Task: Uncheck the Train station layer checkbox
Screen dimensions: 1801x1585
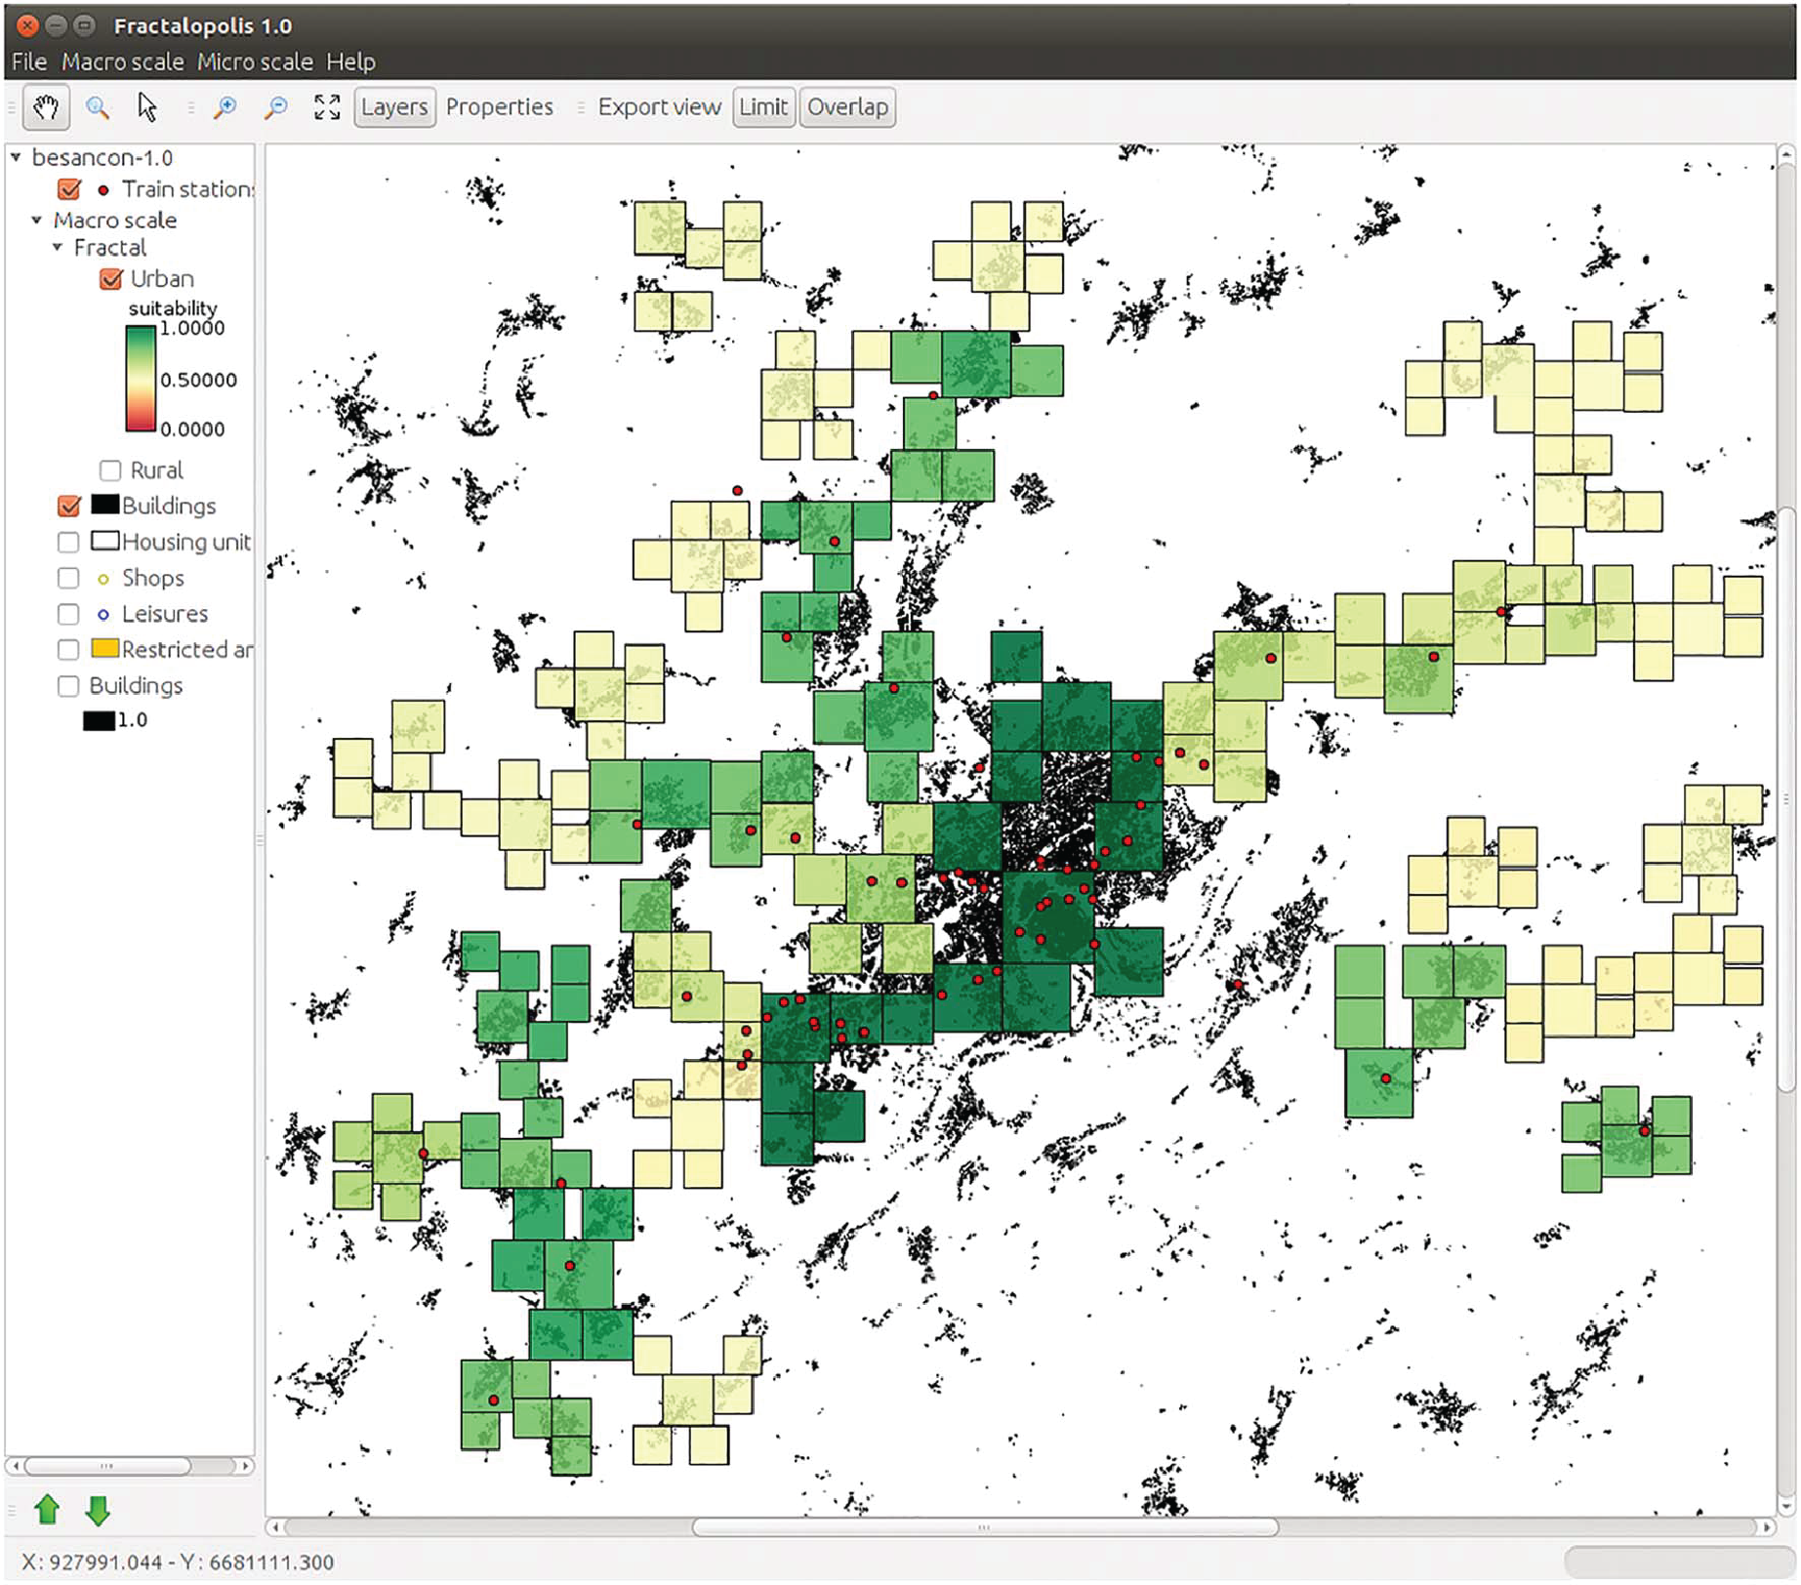Action: coord(69,189)
